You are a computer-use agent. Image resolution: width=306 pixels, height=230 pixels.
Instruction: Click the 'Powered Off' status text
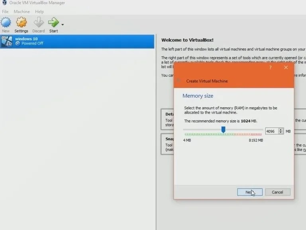pyautogui.click(x=32, y=43)
